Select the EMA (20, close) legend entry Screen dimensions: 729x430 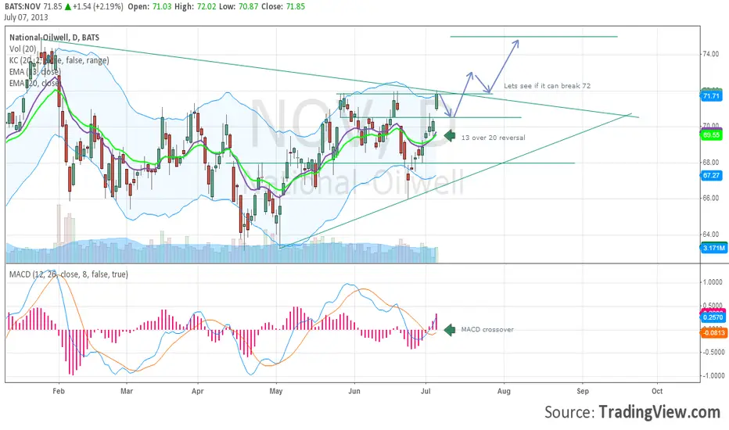pos(35,83)
